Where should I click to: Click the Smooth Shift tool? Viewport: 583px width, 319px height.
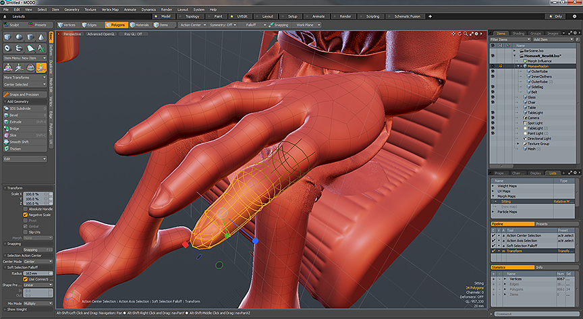click(25, 142)
